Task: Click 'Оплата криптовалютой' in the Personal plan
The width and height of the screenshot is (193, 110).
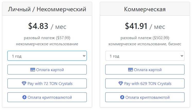Action: [47, 97]
